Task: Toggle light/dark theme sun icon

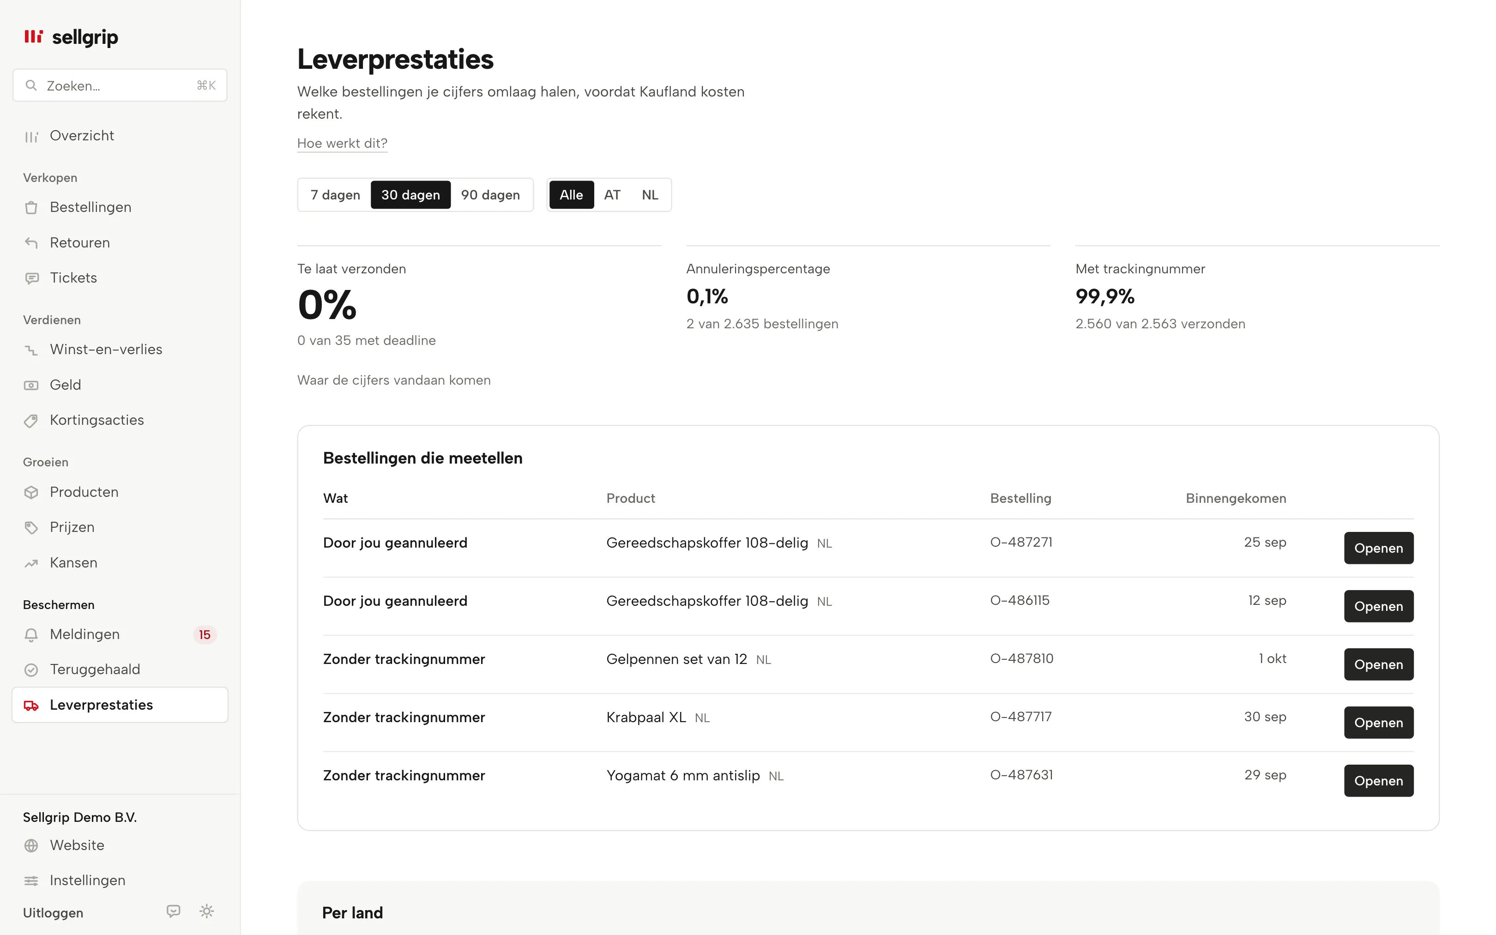Action: [x=206, y=911]
